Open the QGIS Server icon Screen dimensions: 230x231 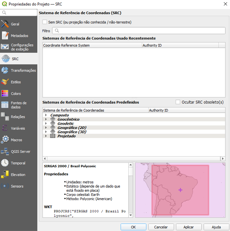(x=5, y=152)
